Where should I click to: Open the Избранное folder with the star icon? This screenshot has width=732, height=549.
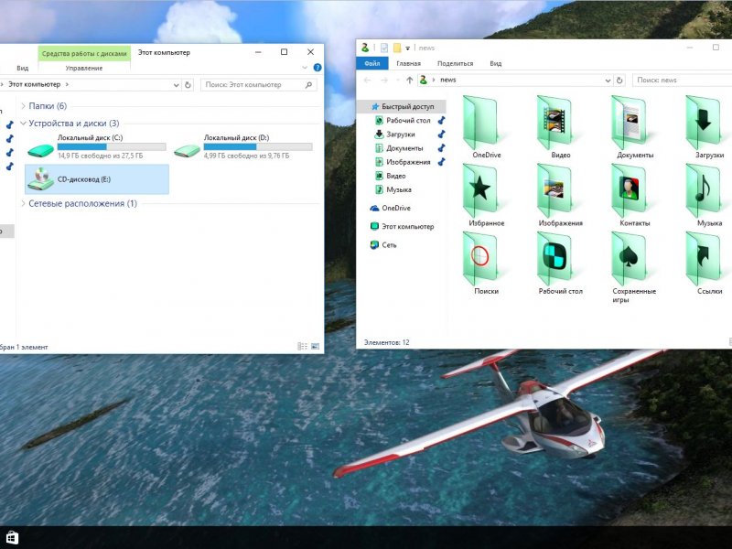click(x=486, y=195)
